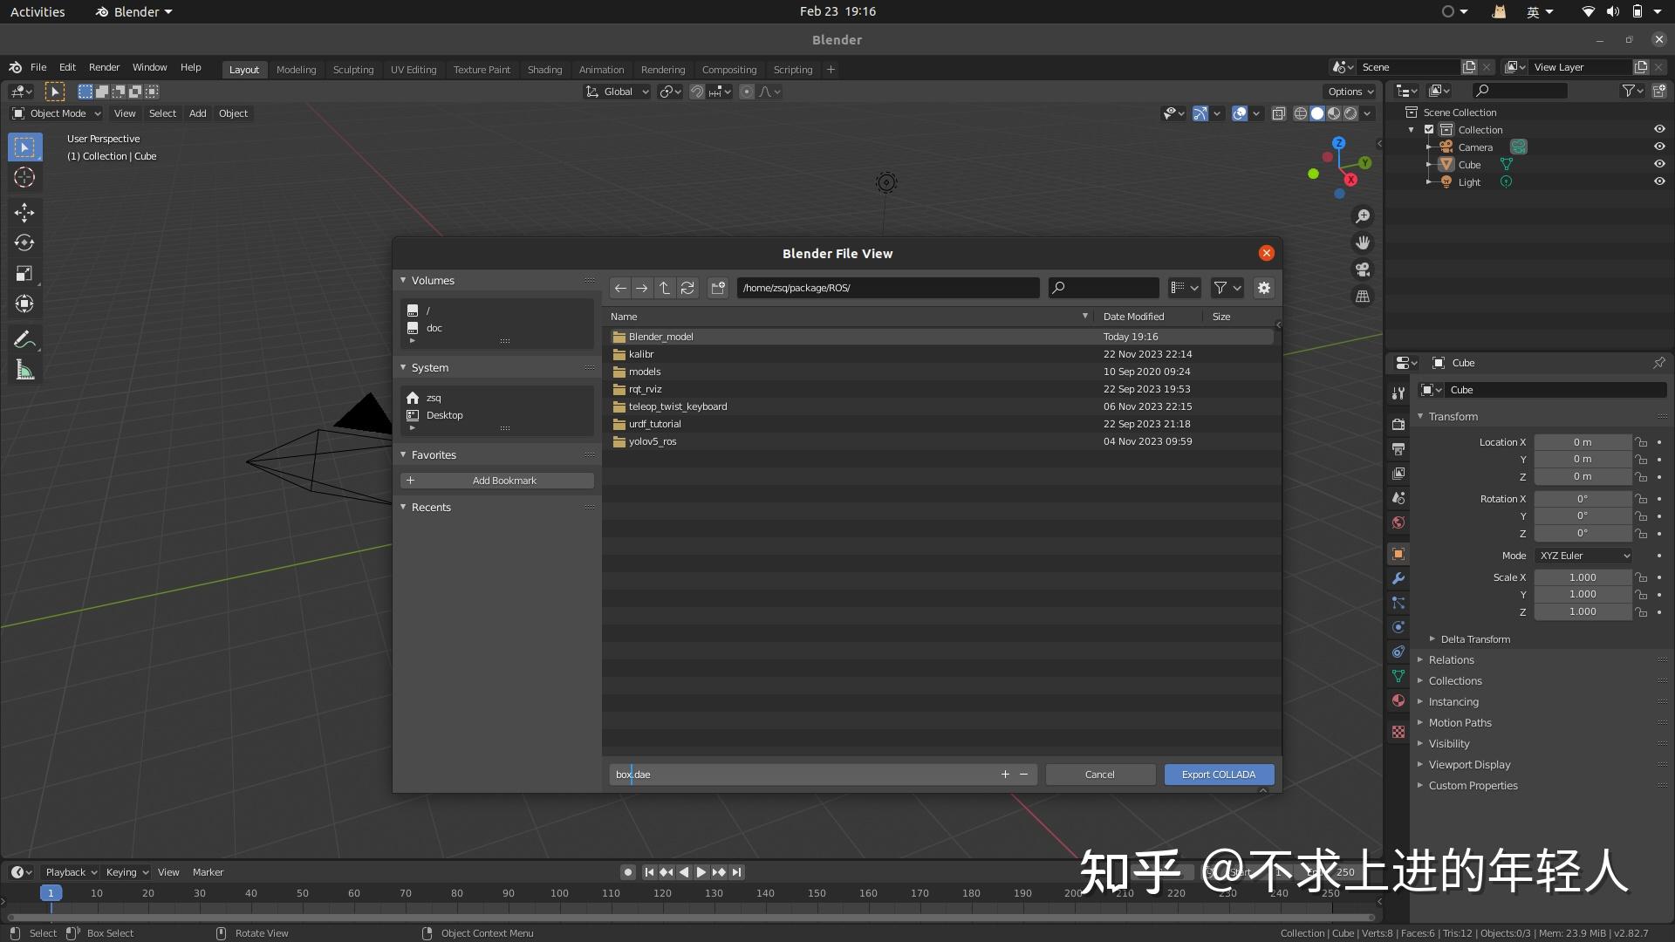Switch viewport to wireframe shading

[x=1300, y=113]
